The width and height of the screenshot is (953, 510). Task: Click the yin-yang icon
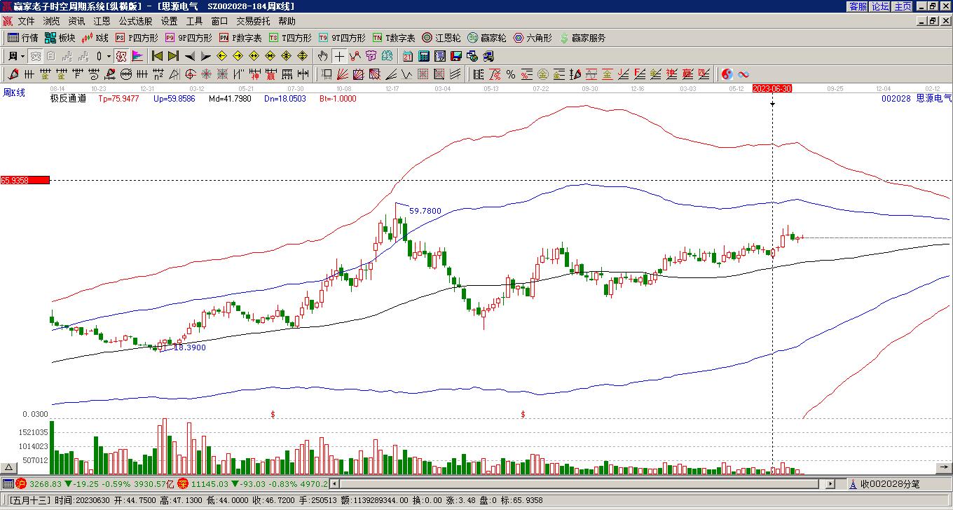(x=727, y=74)
